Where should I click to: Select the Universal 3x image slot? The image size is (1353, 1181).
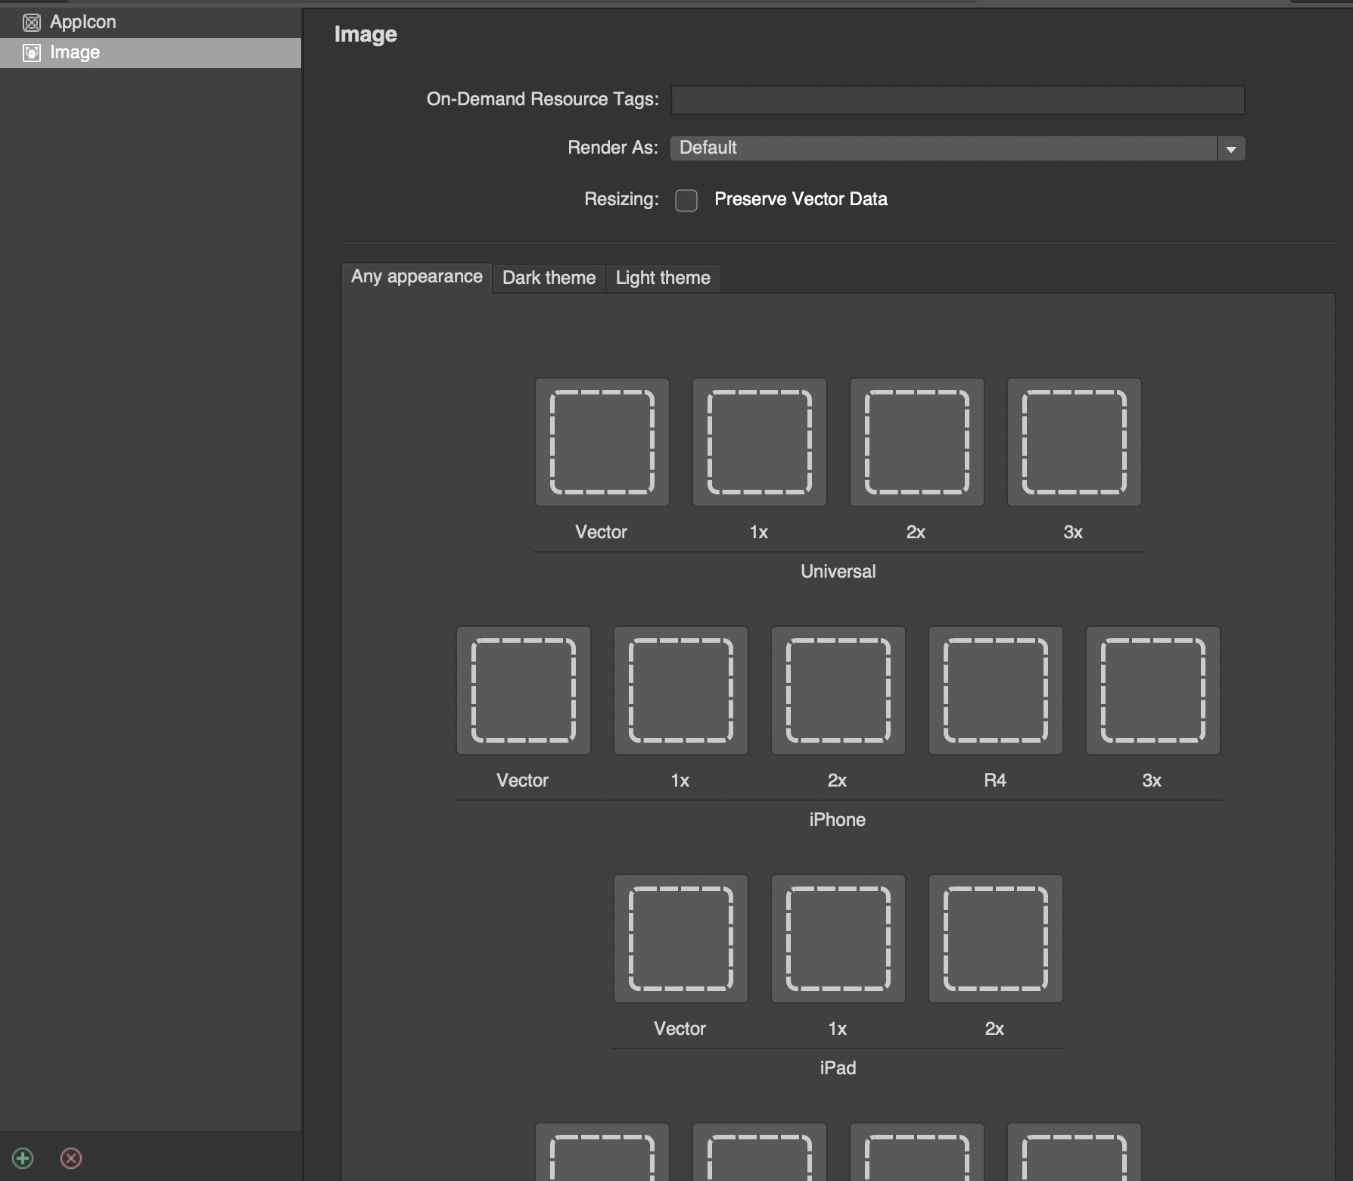pyautogui.click(x=1075, y=442)
